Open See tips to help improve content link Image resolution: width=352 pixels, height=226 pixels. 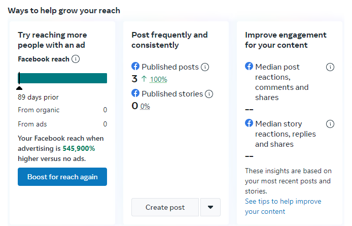click(x=283, y=206)
